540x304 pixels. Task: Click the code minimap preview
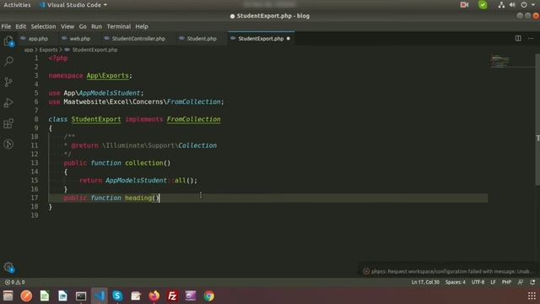tap(500, 61)
